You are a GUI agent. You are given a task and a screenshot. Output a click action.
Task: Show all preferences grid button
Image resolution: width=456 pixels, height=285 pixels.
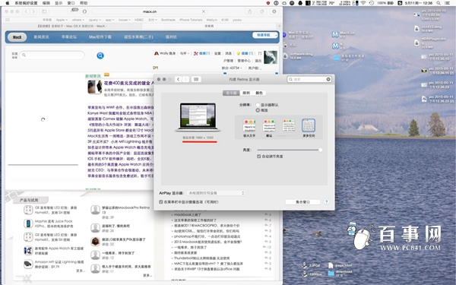196,79
